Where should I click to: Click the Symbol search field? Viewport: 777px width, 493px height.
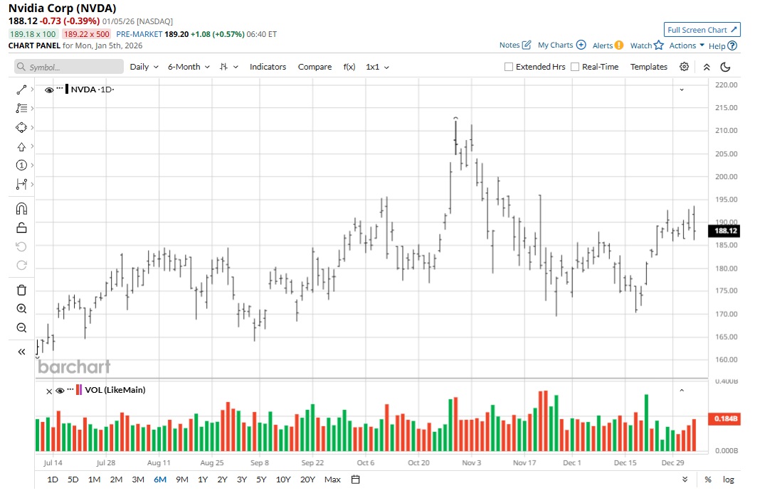[69, 67]
